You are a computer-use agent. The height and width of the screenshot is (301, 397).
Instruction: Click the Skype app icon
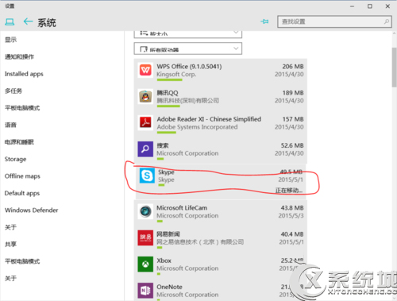point(147,176)
